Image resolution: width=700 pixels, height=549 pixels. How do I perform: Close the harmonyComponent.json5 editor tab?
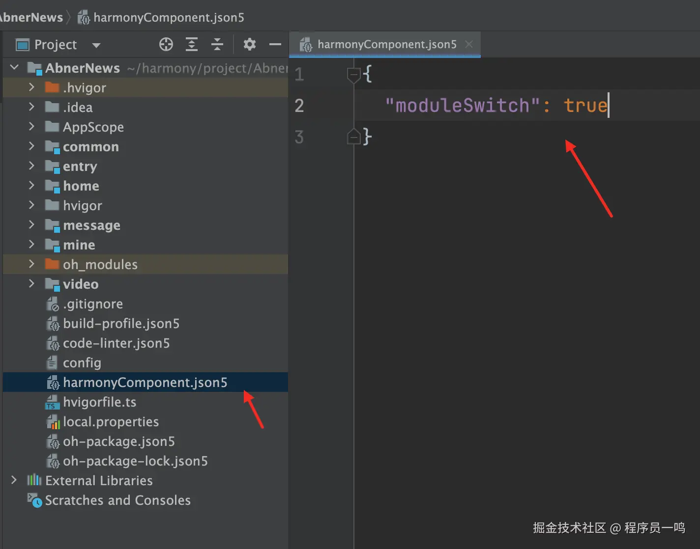coord(469,44)
